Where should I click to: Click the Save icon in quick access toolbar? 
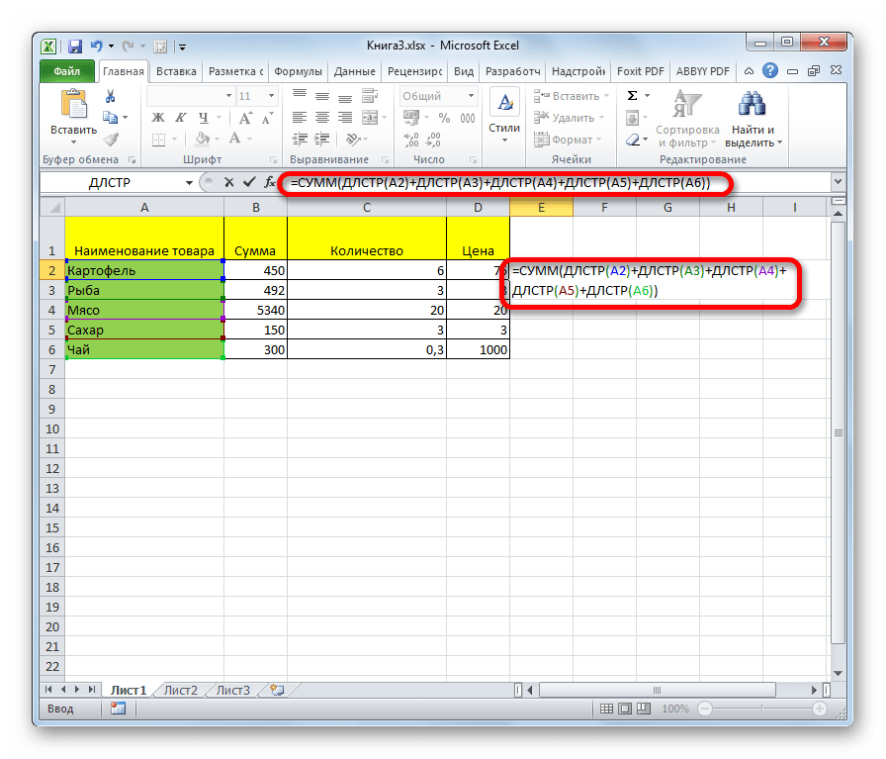pyautogui.click(x=71, y=46)
